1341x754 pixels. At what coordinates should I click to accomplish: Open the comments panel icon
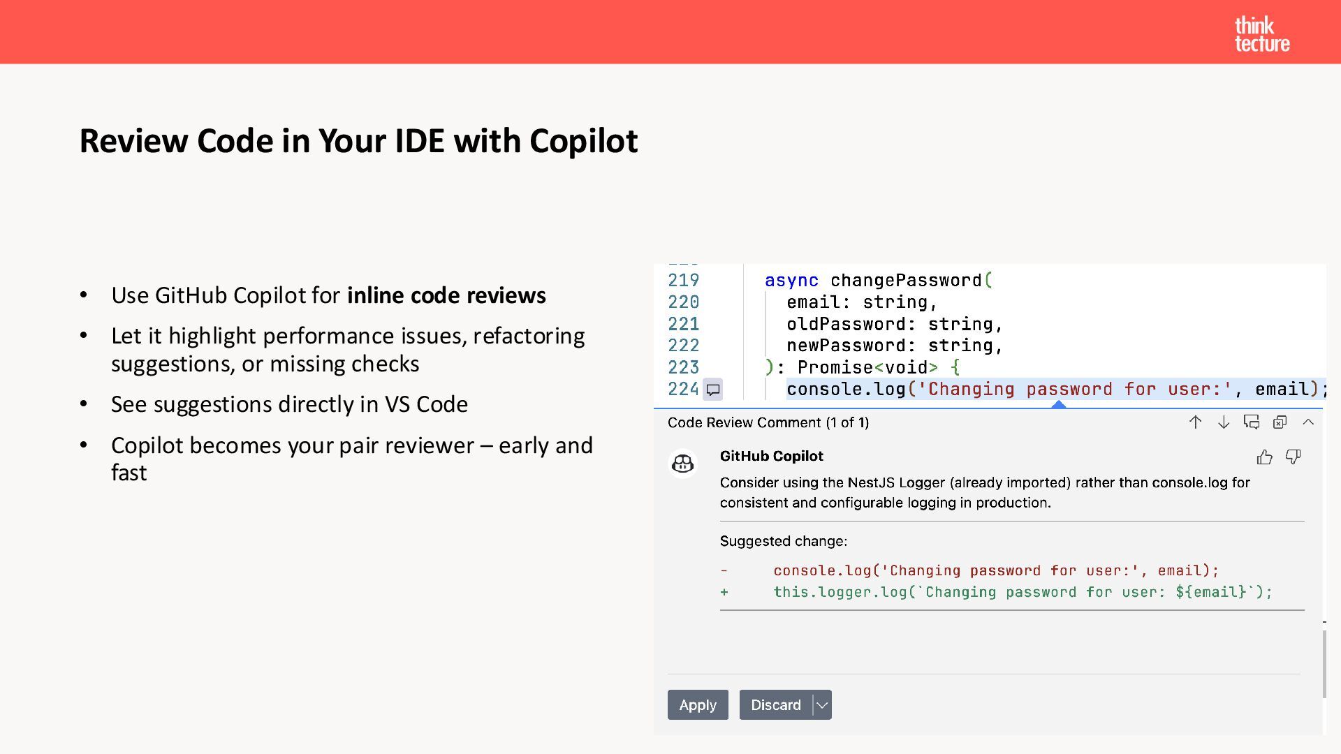click(x=1252, y=422)
